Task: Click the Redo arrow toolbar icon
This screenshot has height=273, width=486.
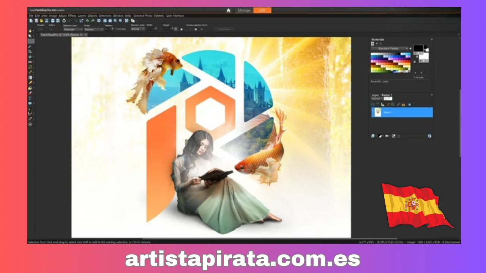Action: pos(93,21)
